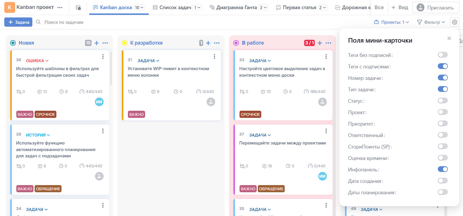Open three-dot menu of К разработке column

click(x=217, y=43)
